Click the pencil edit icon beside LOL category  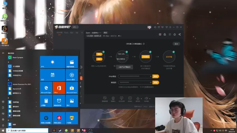coord(100,36)
